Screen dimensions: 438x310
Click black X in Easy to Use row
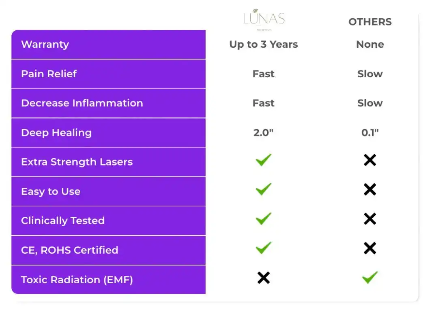370,189
